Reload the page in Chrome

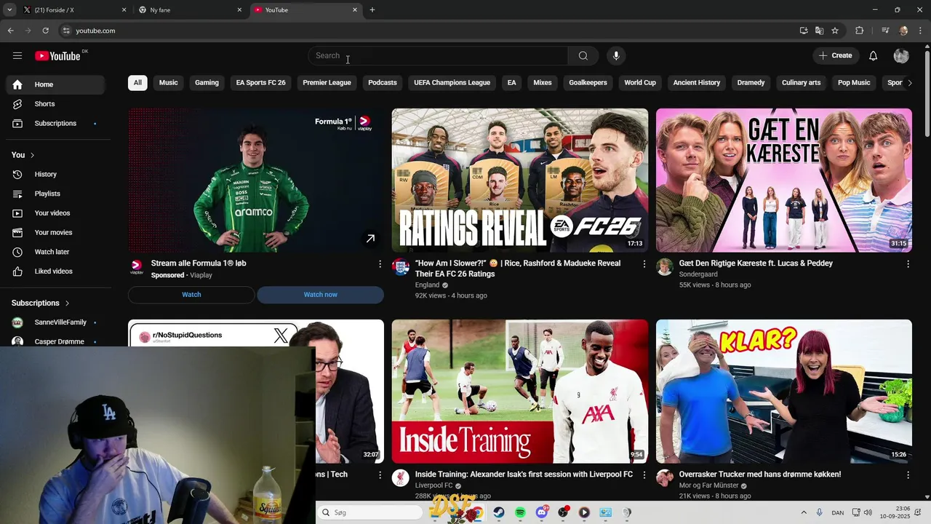(x=45, y=31)
